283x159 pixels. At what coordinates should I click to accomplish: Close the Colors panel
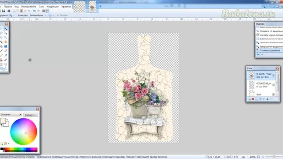pos(38,109)
